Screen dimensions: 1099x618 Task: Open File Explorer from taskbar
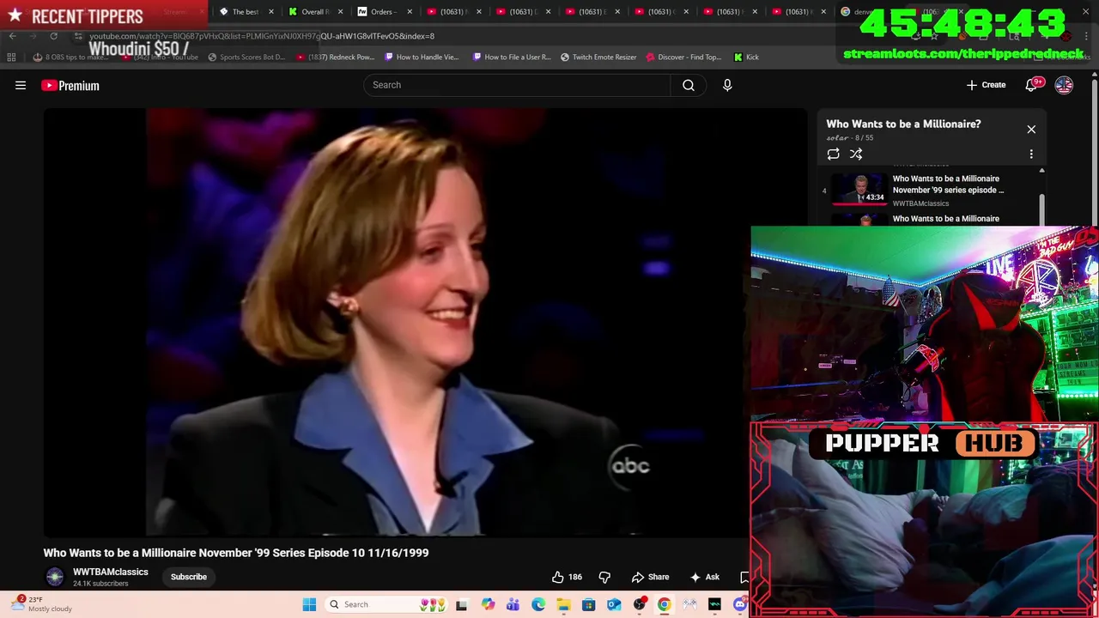[563, 604]
